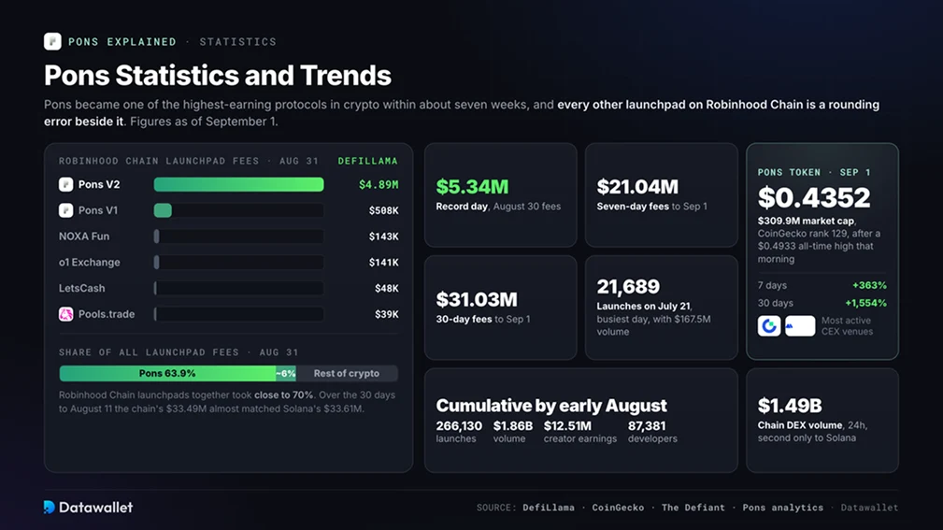943x530 pixels.
Task: Click the +363% seven-day change
Action: pos(869,285)
